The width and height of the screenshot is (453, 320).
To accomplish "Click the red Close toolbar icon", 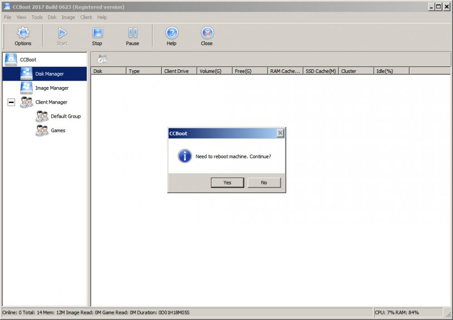I will (x=207, y=33).
